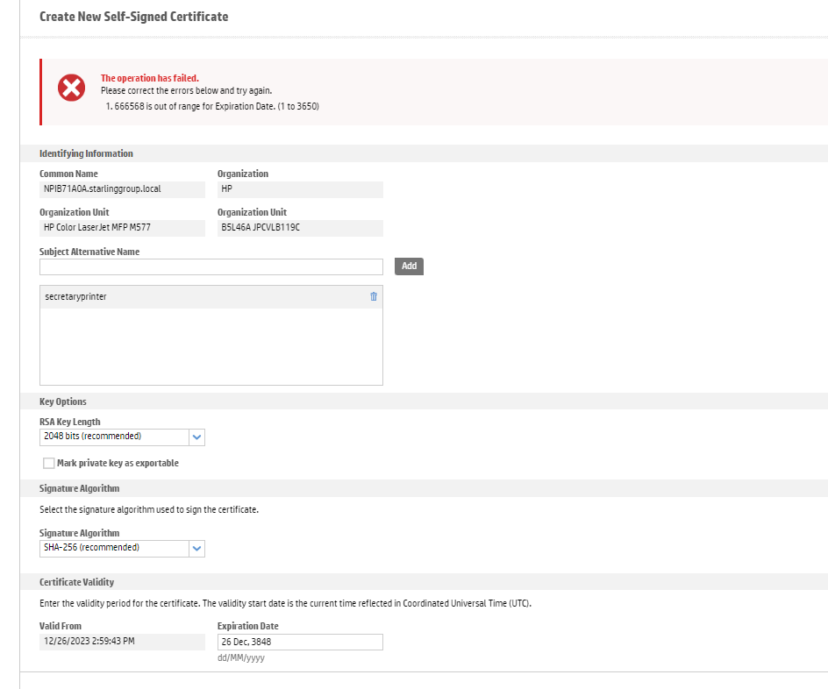Enable Mark private key as exportable
The image size is (828, 689).
point(49,463)
